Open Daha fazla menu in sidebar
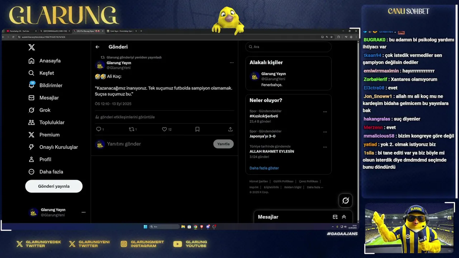 point(46,172)
